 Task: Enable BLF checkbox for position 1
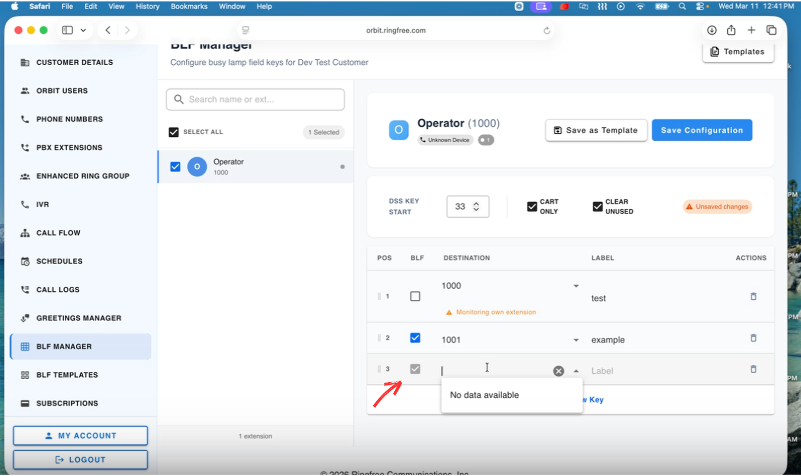[x=415, y=296]
